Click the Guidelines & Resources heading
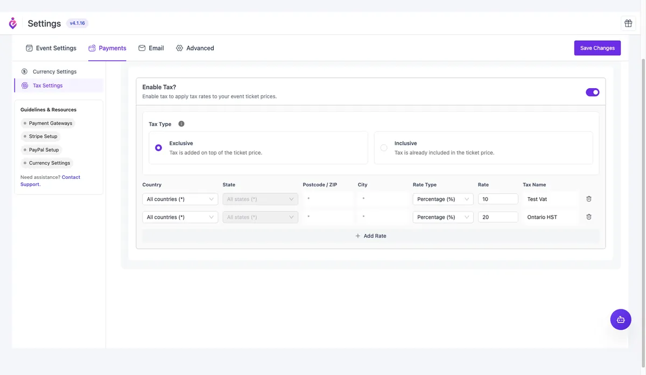 pyautogui.click(x=48, y=110)
